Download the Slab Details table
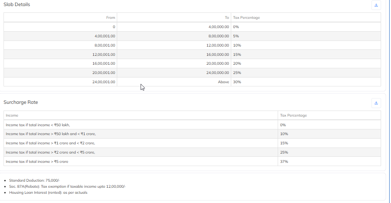391x203 pixels. coord(376,5)
